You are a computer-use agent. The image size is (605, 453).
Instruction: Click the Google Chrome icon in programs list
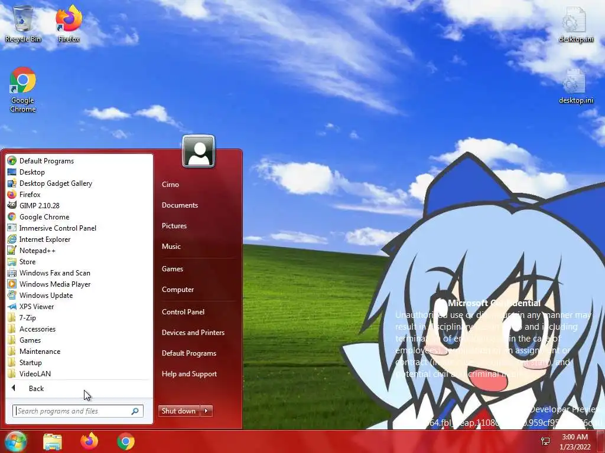[x=12, y=216]
